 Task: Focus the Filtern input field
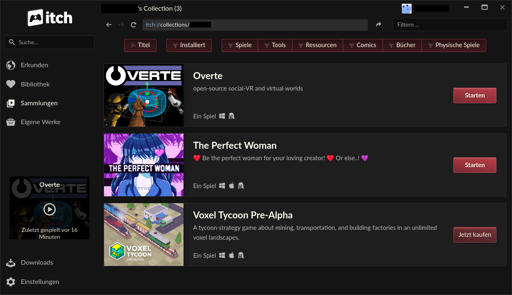pos(450,25)
